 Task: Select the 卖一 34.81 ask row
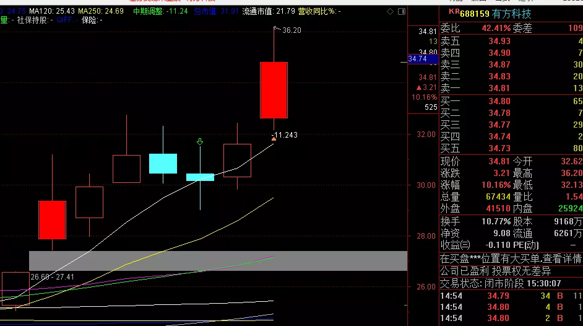511,88
